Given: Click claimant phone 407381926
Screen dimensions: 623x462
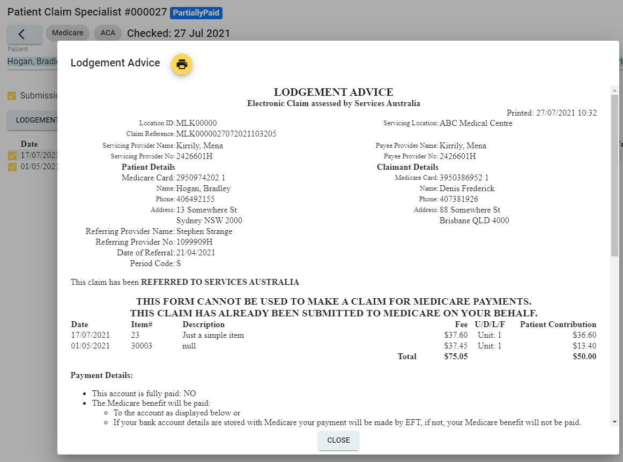Looking at the screenshot, I should tap(459, 199).
